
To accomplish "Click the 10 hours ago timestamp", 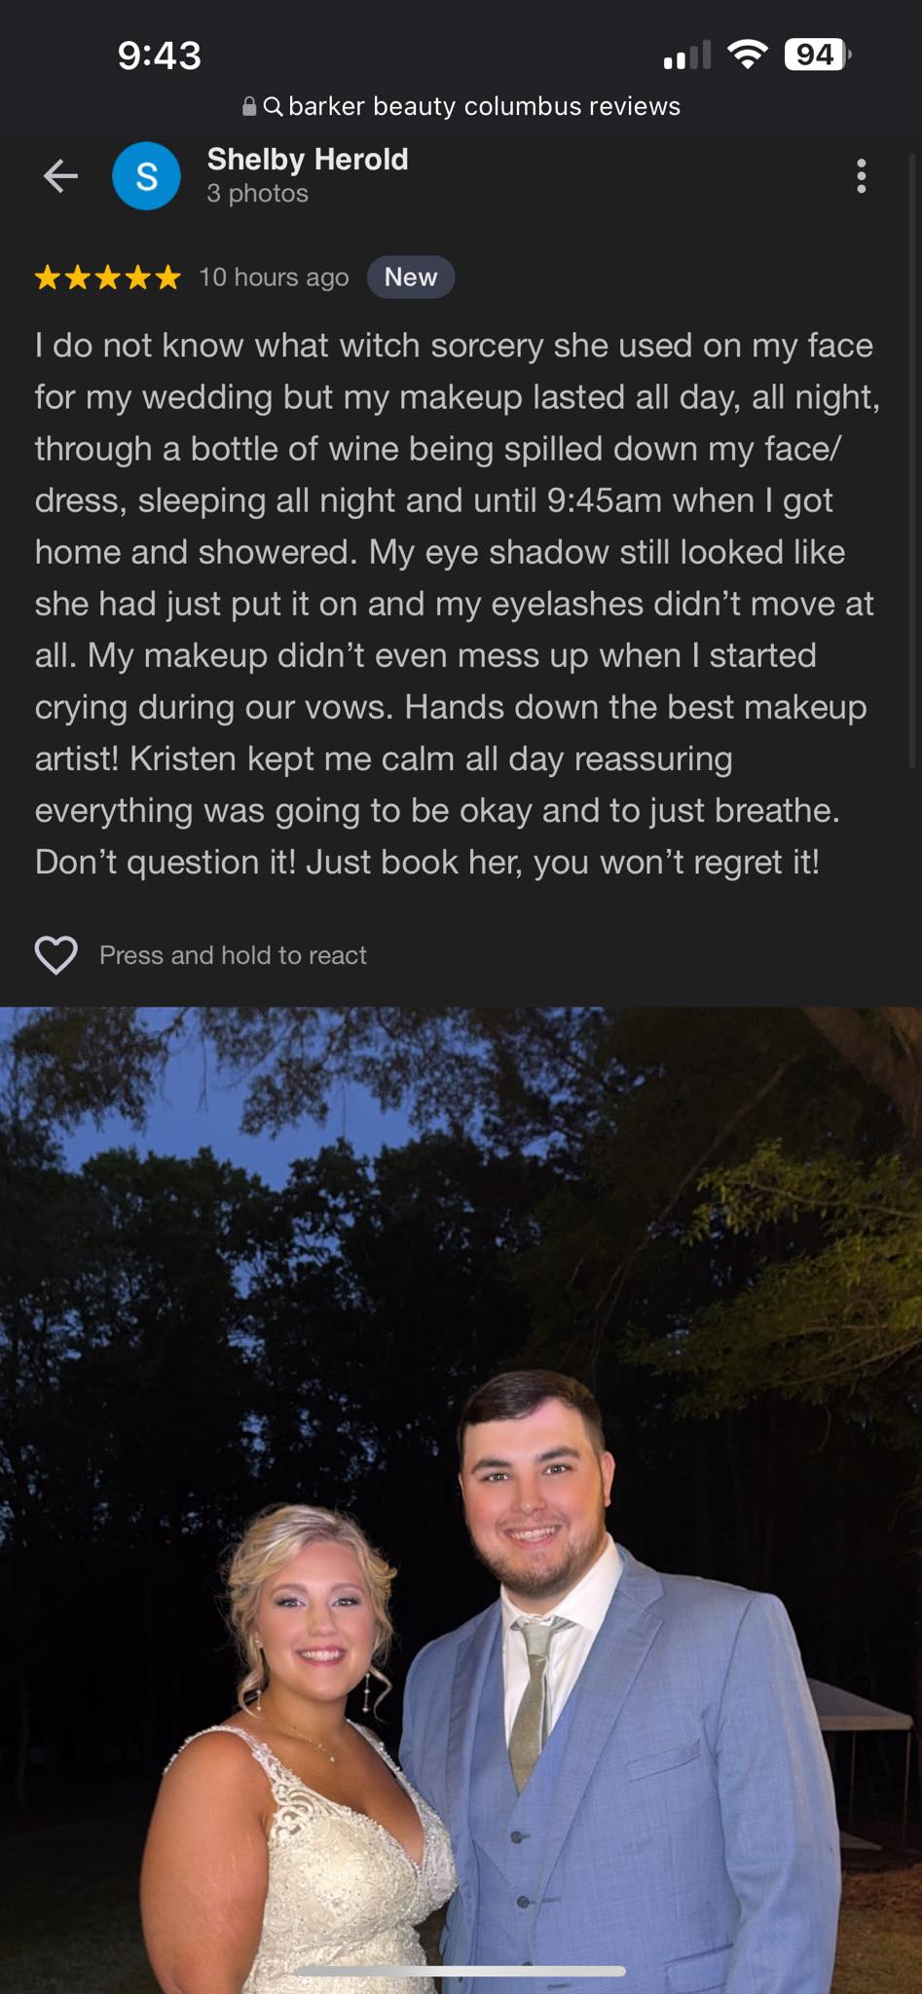I will (274, 277).
